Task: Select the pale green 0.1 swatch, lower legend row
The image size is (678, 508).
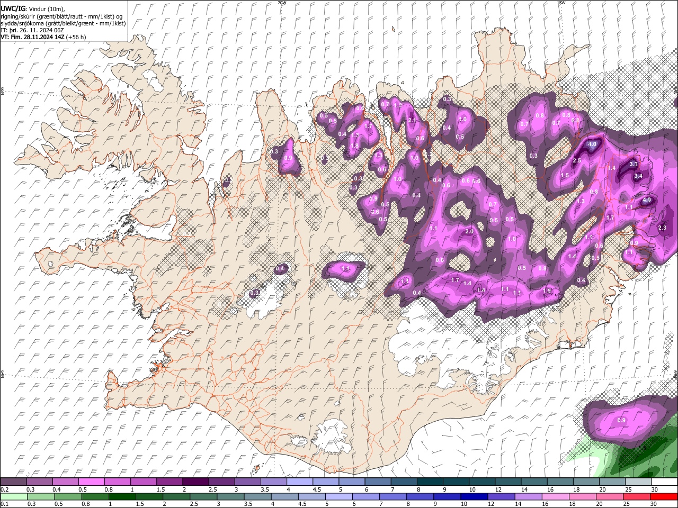Action: point(14,496)
